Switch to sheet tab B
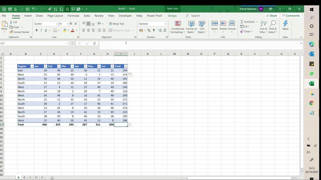Image resolution: width=321 pixels, height=180 pixels. pyautogui.click(x=25, y=177)
